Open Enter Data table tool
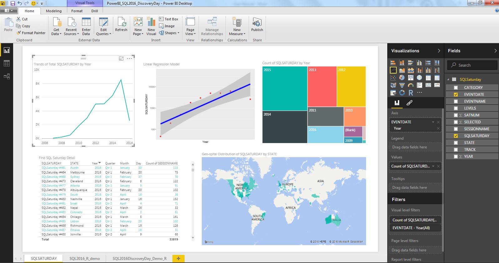 tap(86, 26)
